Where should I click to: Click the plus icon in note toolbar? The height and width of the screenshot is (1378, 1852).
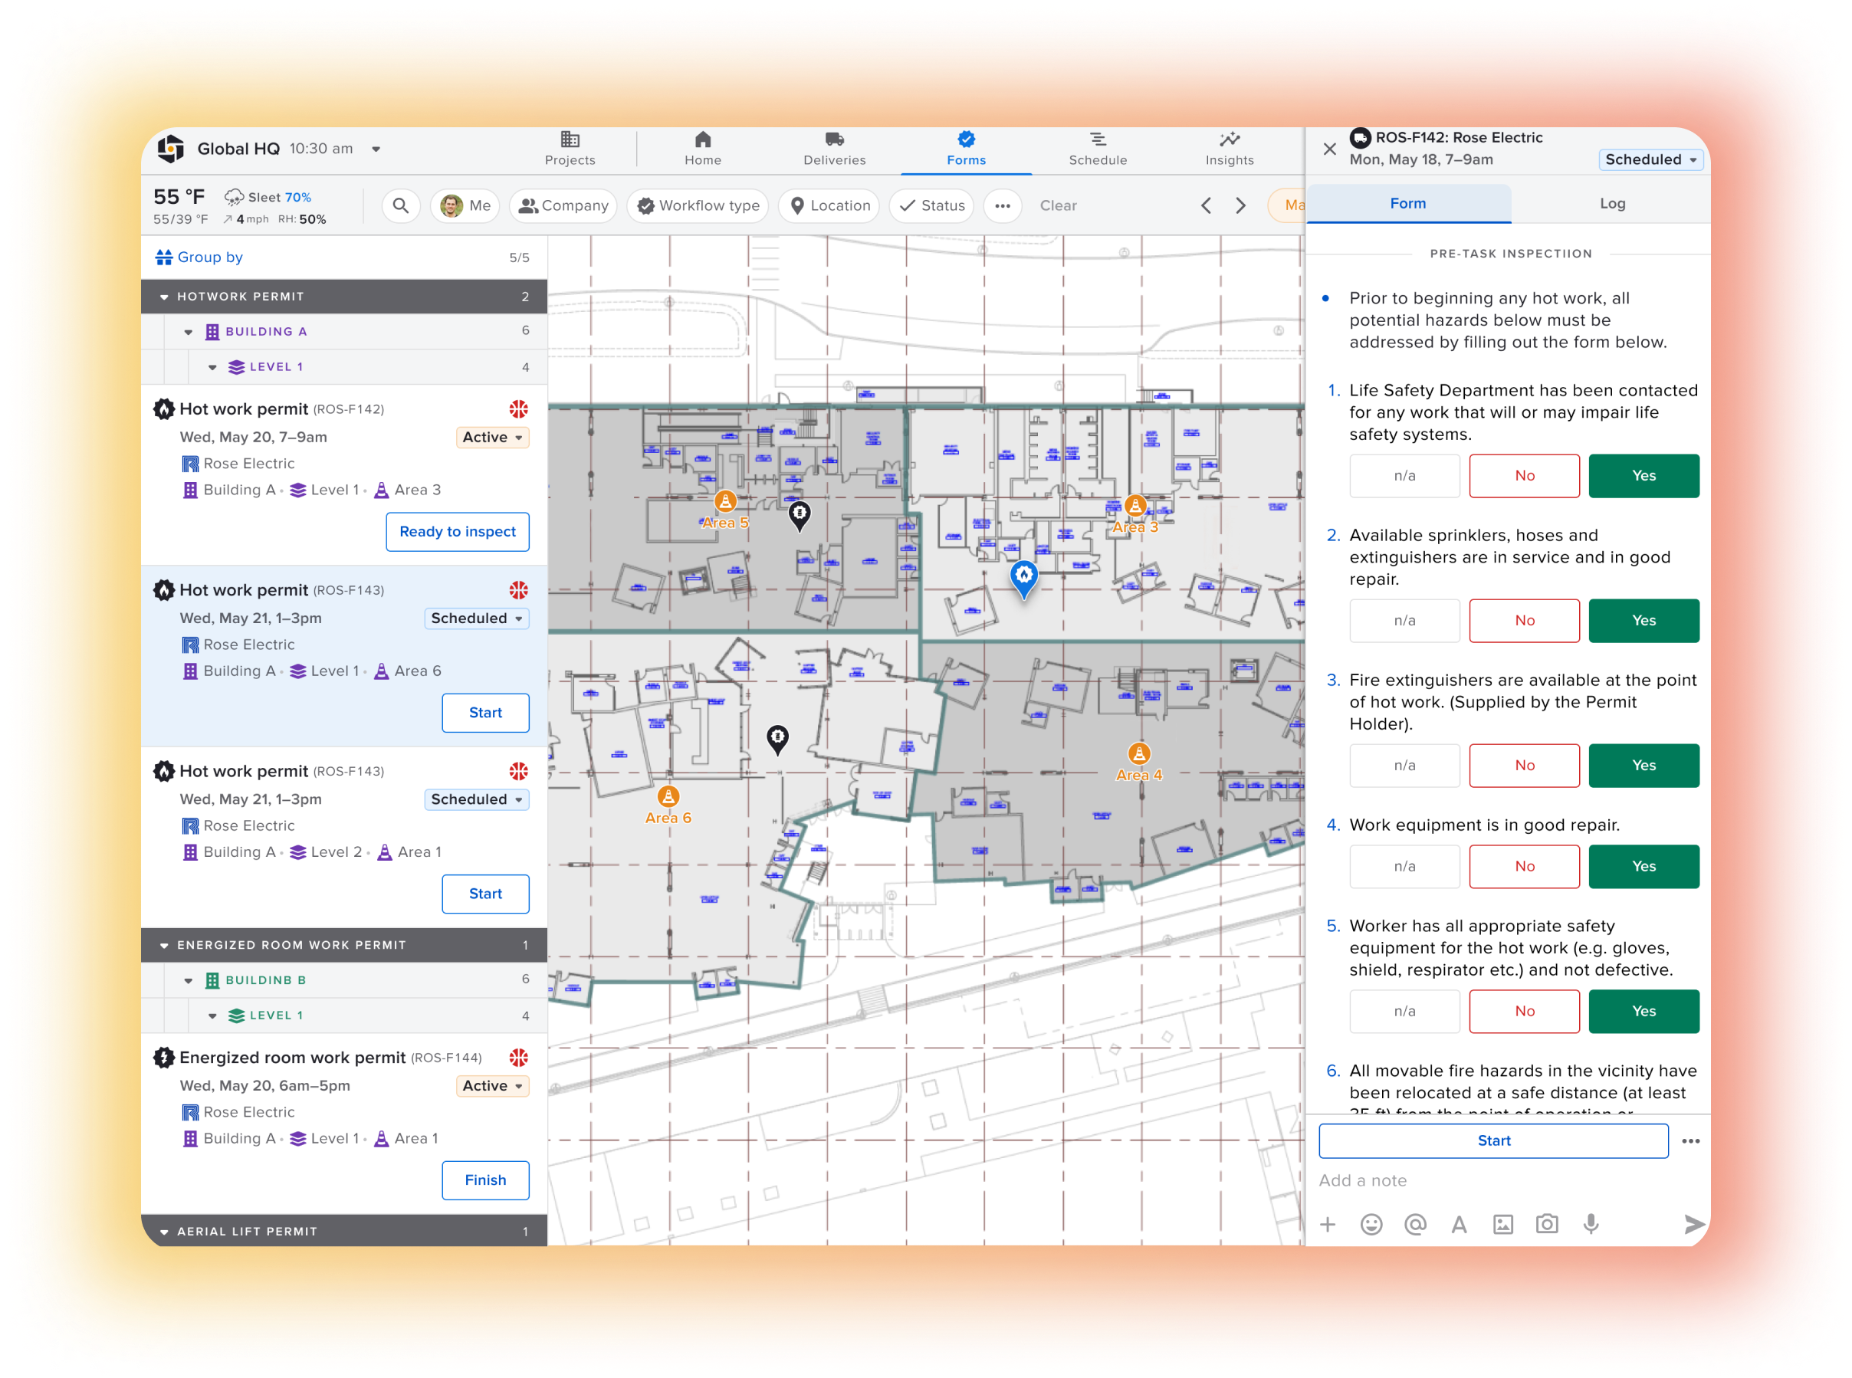pyautogui.click(x=1327, y=1224)
